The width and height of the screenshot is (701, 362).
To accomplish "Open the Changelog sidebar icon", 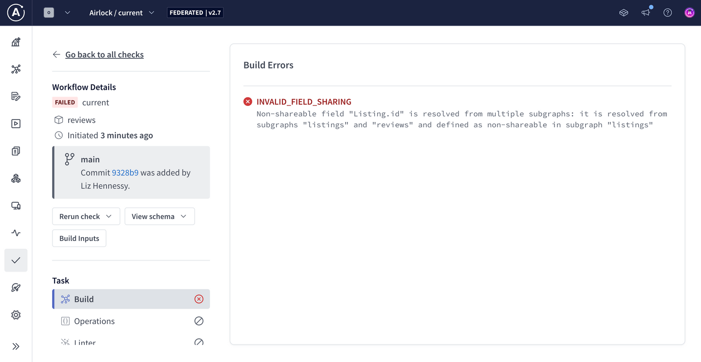I will click(x=16, y=151).
